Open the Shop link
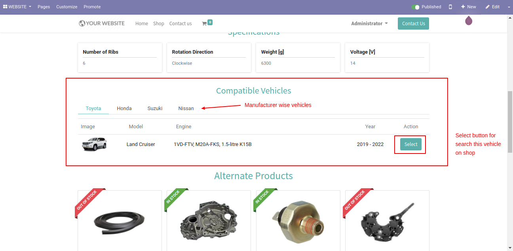 pyautogui.click(x=159, y=24)
